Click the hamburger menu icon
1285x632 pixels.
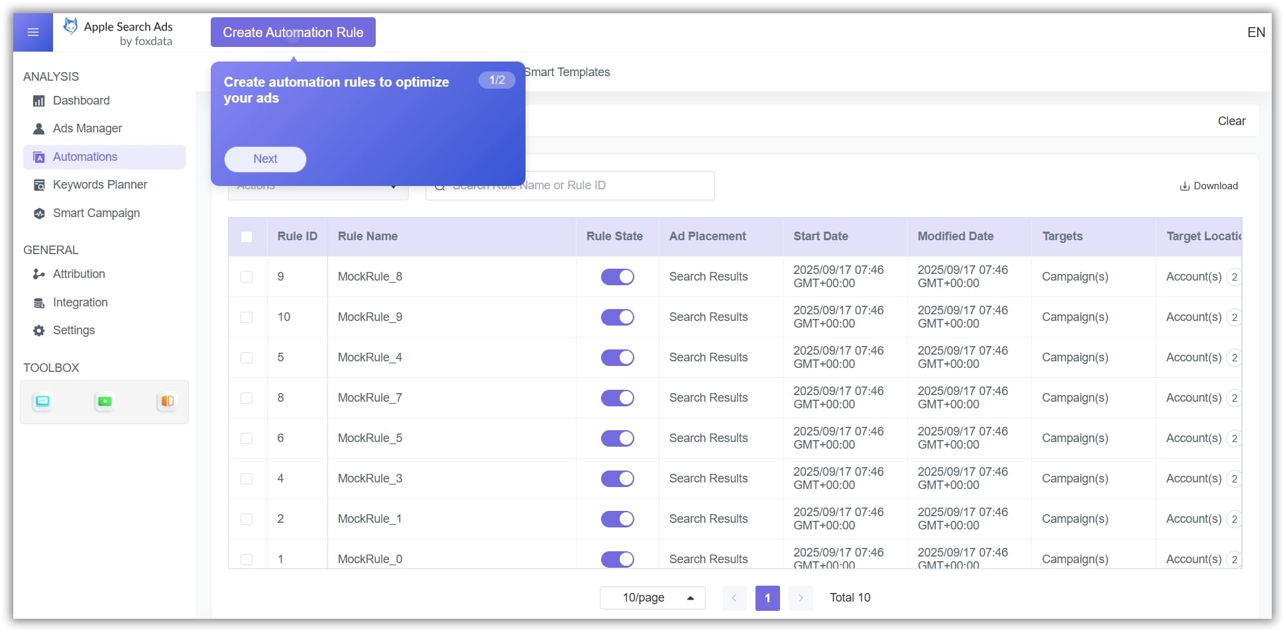[x=32, y=32]
